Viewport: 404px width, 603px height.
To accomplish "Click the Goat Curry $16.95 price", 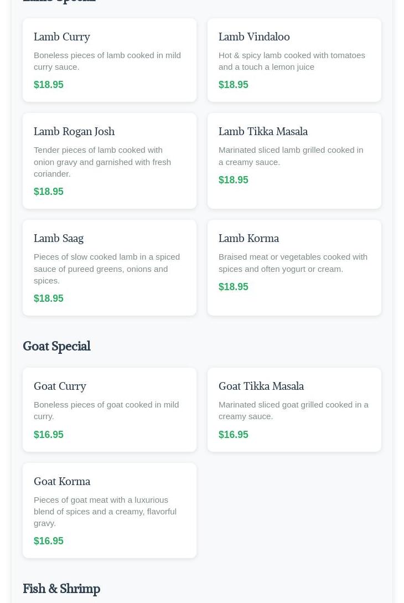I will click(x=49, y=435).
